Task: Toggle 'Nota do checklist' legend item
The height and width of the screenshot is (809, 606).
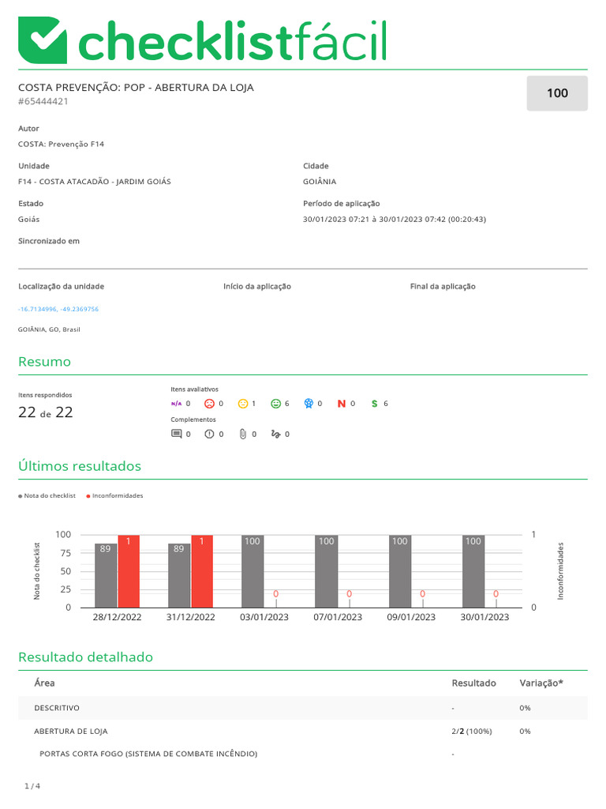Action: coord(49,495)
